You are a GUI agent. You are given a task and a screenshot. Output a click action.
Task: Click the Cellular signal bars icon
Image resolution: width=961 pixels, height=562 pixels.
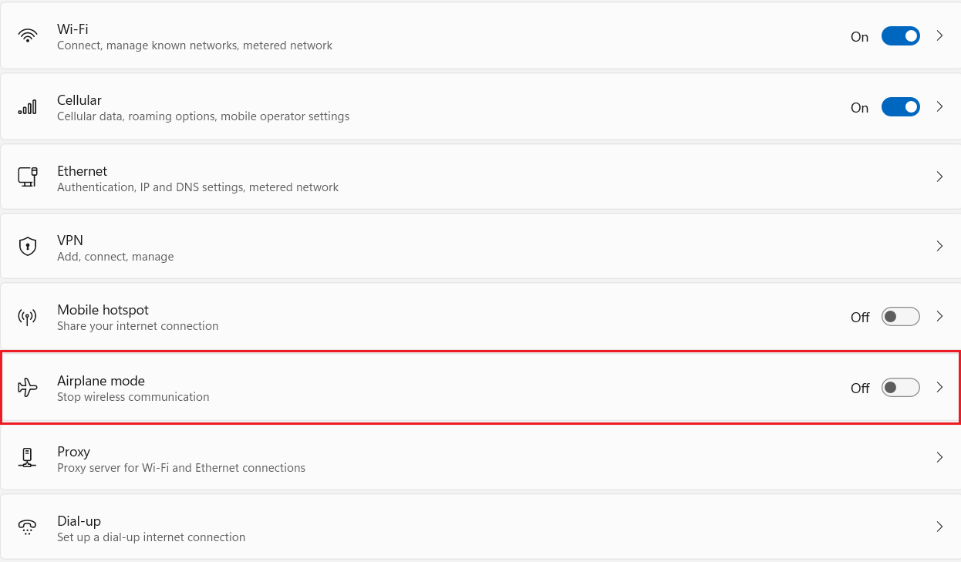click(28, 107)
